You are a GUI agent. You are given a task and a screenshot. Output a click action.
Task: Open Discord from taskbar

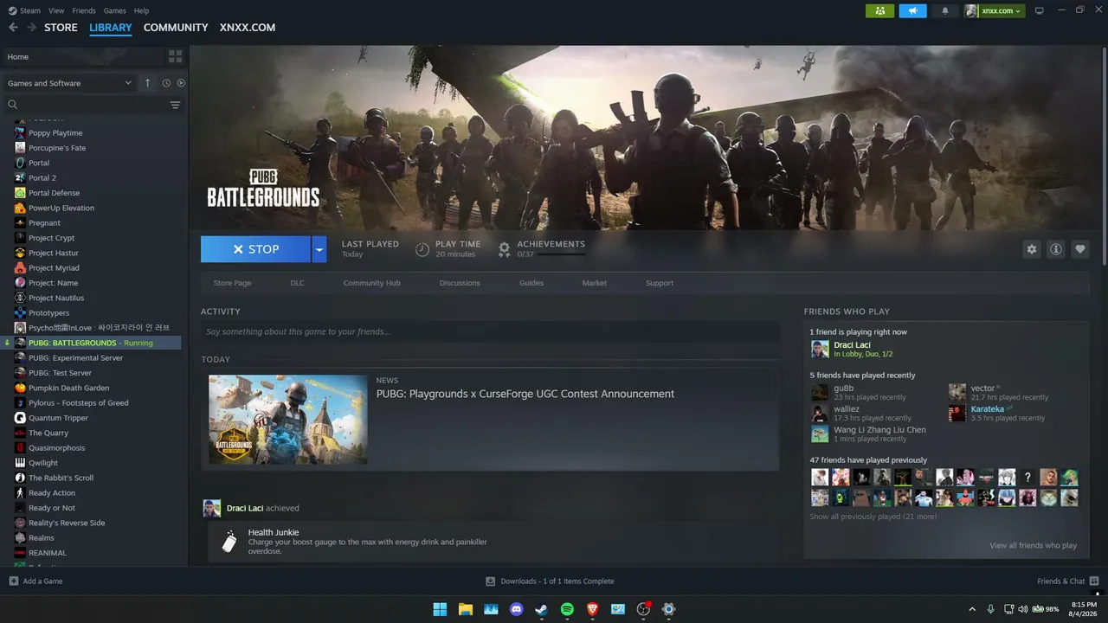coord(517,609)
